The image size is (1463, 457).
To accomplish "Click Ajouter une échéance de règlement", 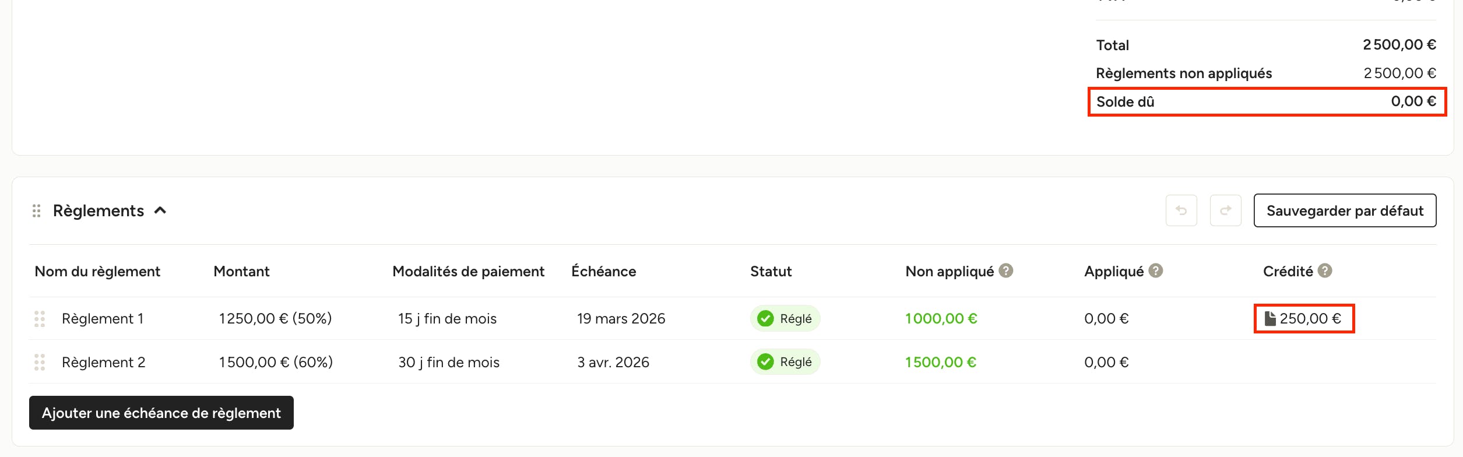I will pyautogui.click(x=161, y=413).
